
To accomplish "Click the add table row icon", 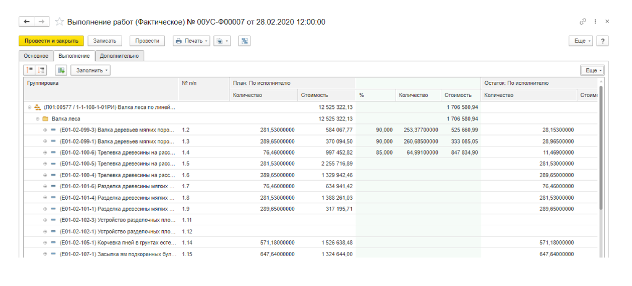I will (x=61, y=70).
